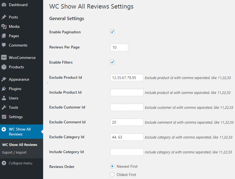Click the Media library icon
This screenshot has width=235, height=179.
click(x=4, y=26)
